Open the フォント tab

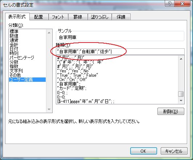[x=58, y=17]
